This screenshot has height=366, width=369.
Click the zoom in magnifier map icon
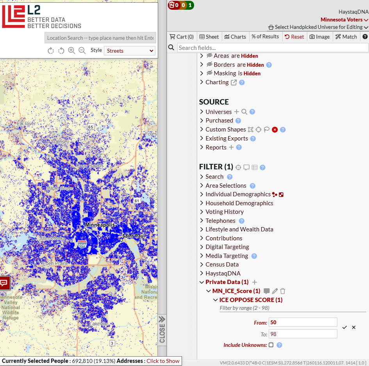71,51
